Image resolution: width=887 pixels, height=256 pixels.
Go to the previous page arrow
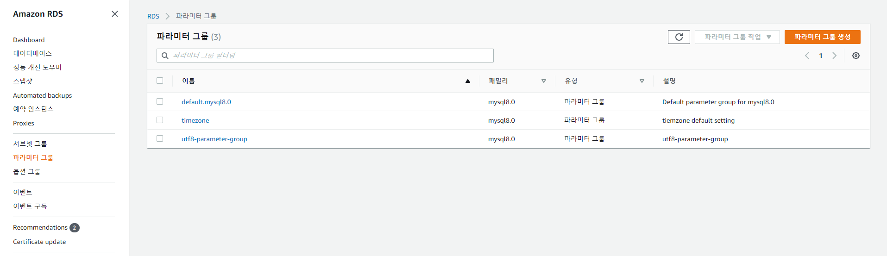pyautogui.click(x=807, y=56)
